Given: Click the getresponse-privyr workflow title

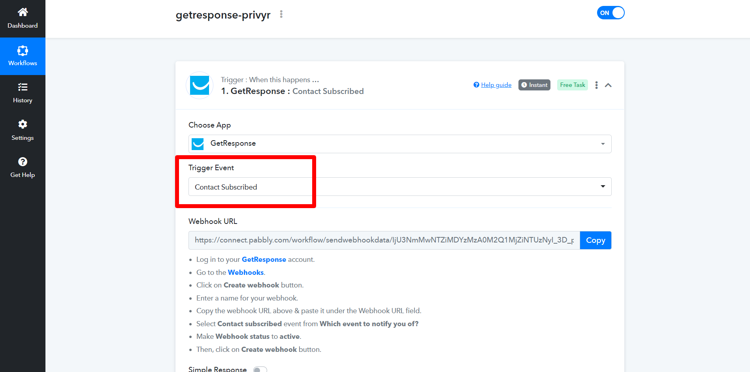Looking at the screenshot, I should coord(223,15).
